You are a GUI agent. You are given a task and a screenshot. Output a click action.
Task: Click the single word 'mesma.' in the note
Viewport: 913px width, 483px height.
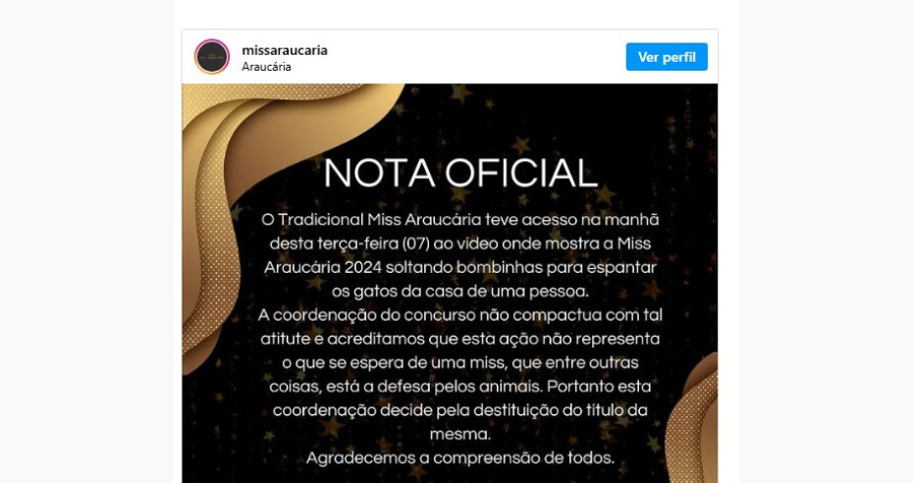460,434
